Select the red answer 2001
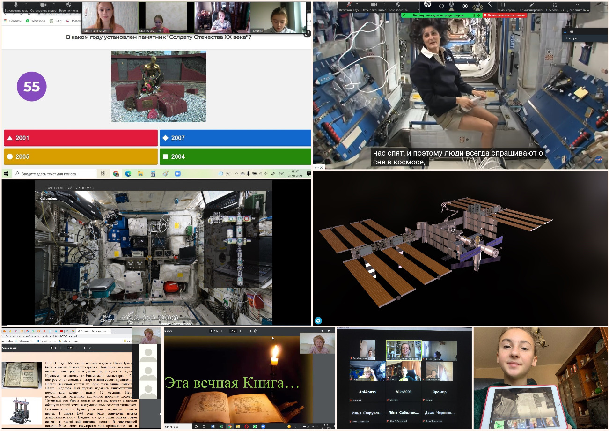Image resolution: width=609 pixels, height=431 pixels. (x=81, y=138)
